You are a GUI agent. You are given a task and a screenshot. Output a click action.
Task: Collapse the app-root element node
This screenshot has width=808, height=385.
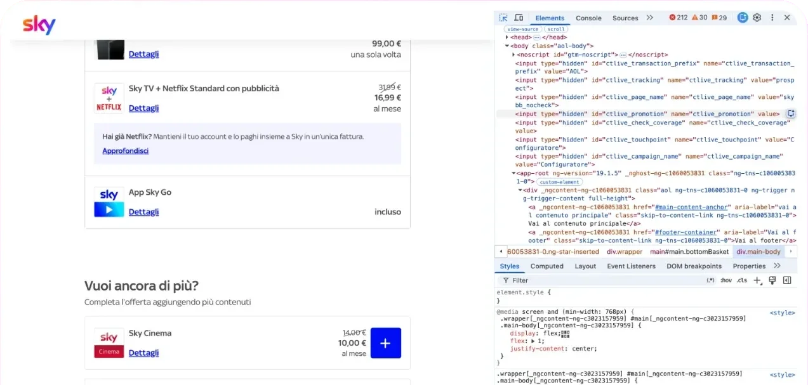click(513, 173)
